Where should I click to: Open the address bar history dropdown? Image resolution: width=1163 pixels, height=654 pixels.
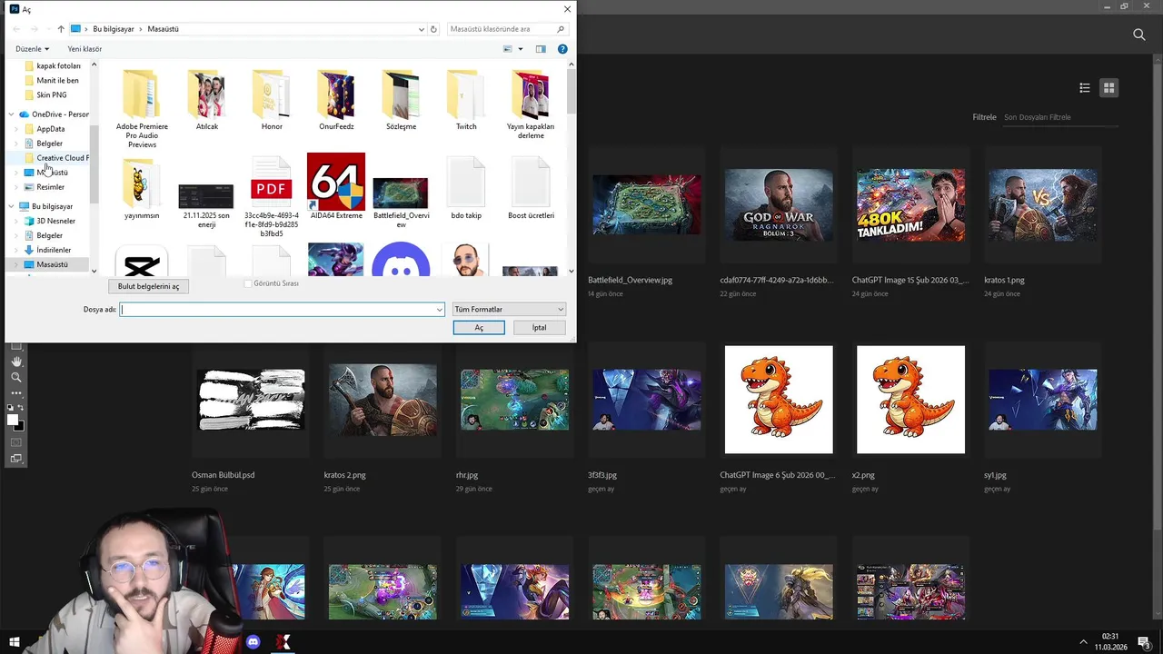pyautogui.click(x=421, y=29)
